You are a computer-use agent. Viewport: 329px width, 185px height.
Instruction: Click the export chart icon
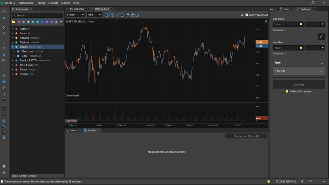(x=137, y=15)
